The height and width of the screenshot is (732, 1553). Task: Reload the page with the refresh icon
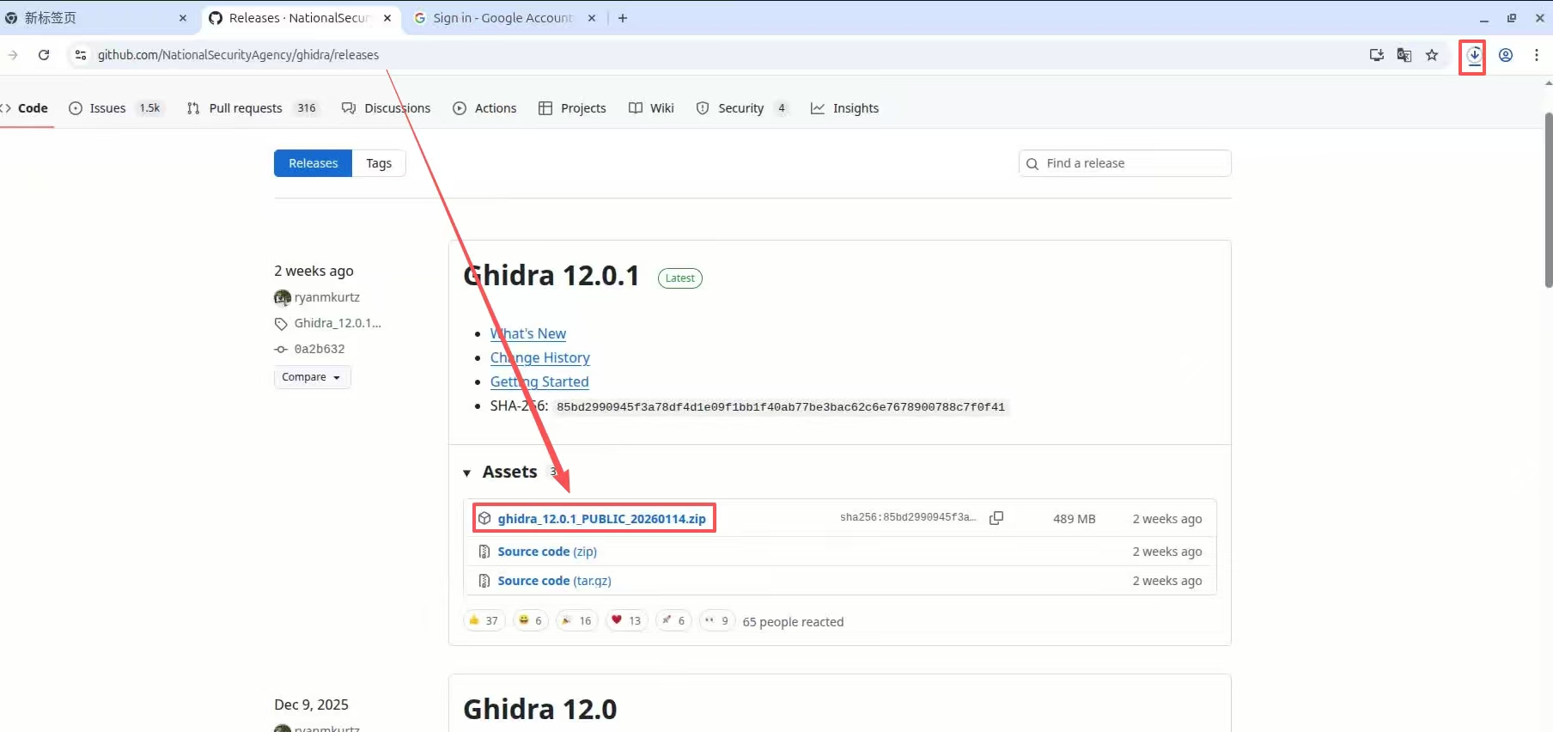tap(44, 55)
